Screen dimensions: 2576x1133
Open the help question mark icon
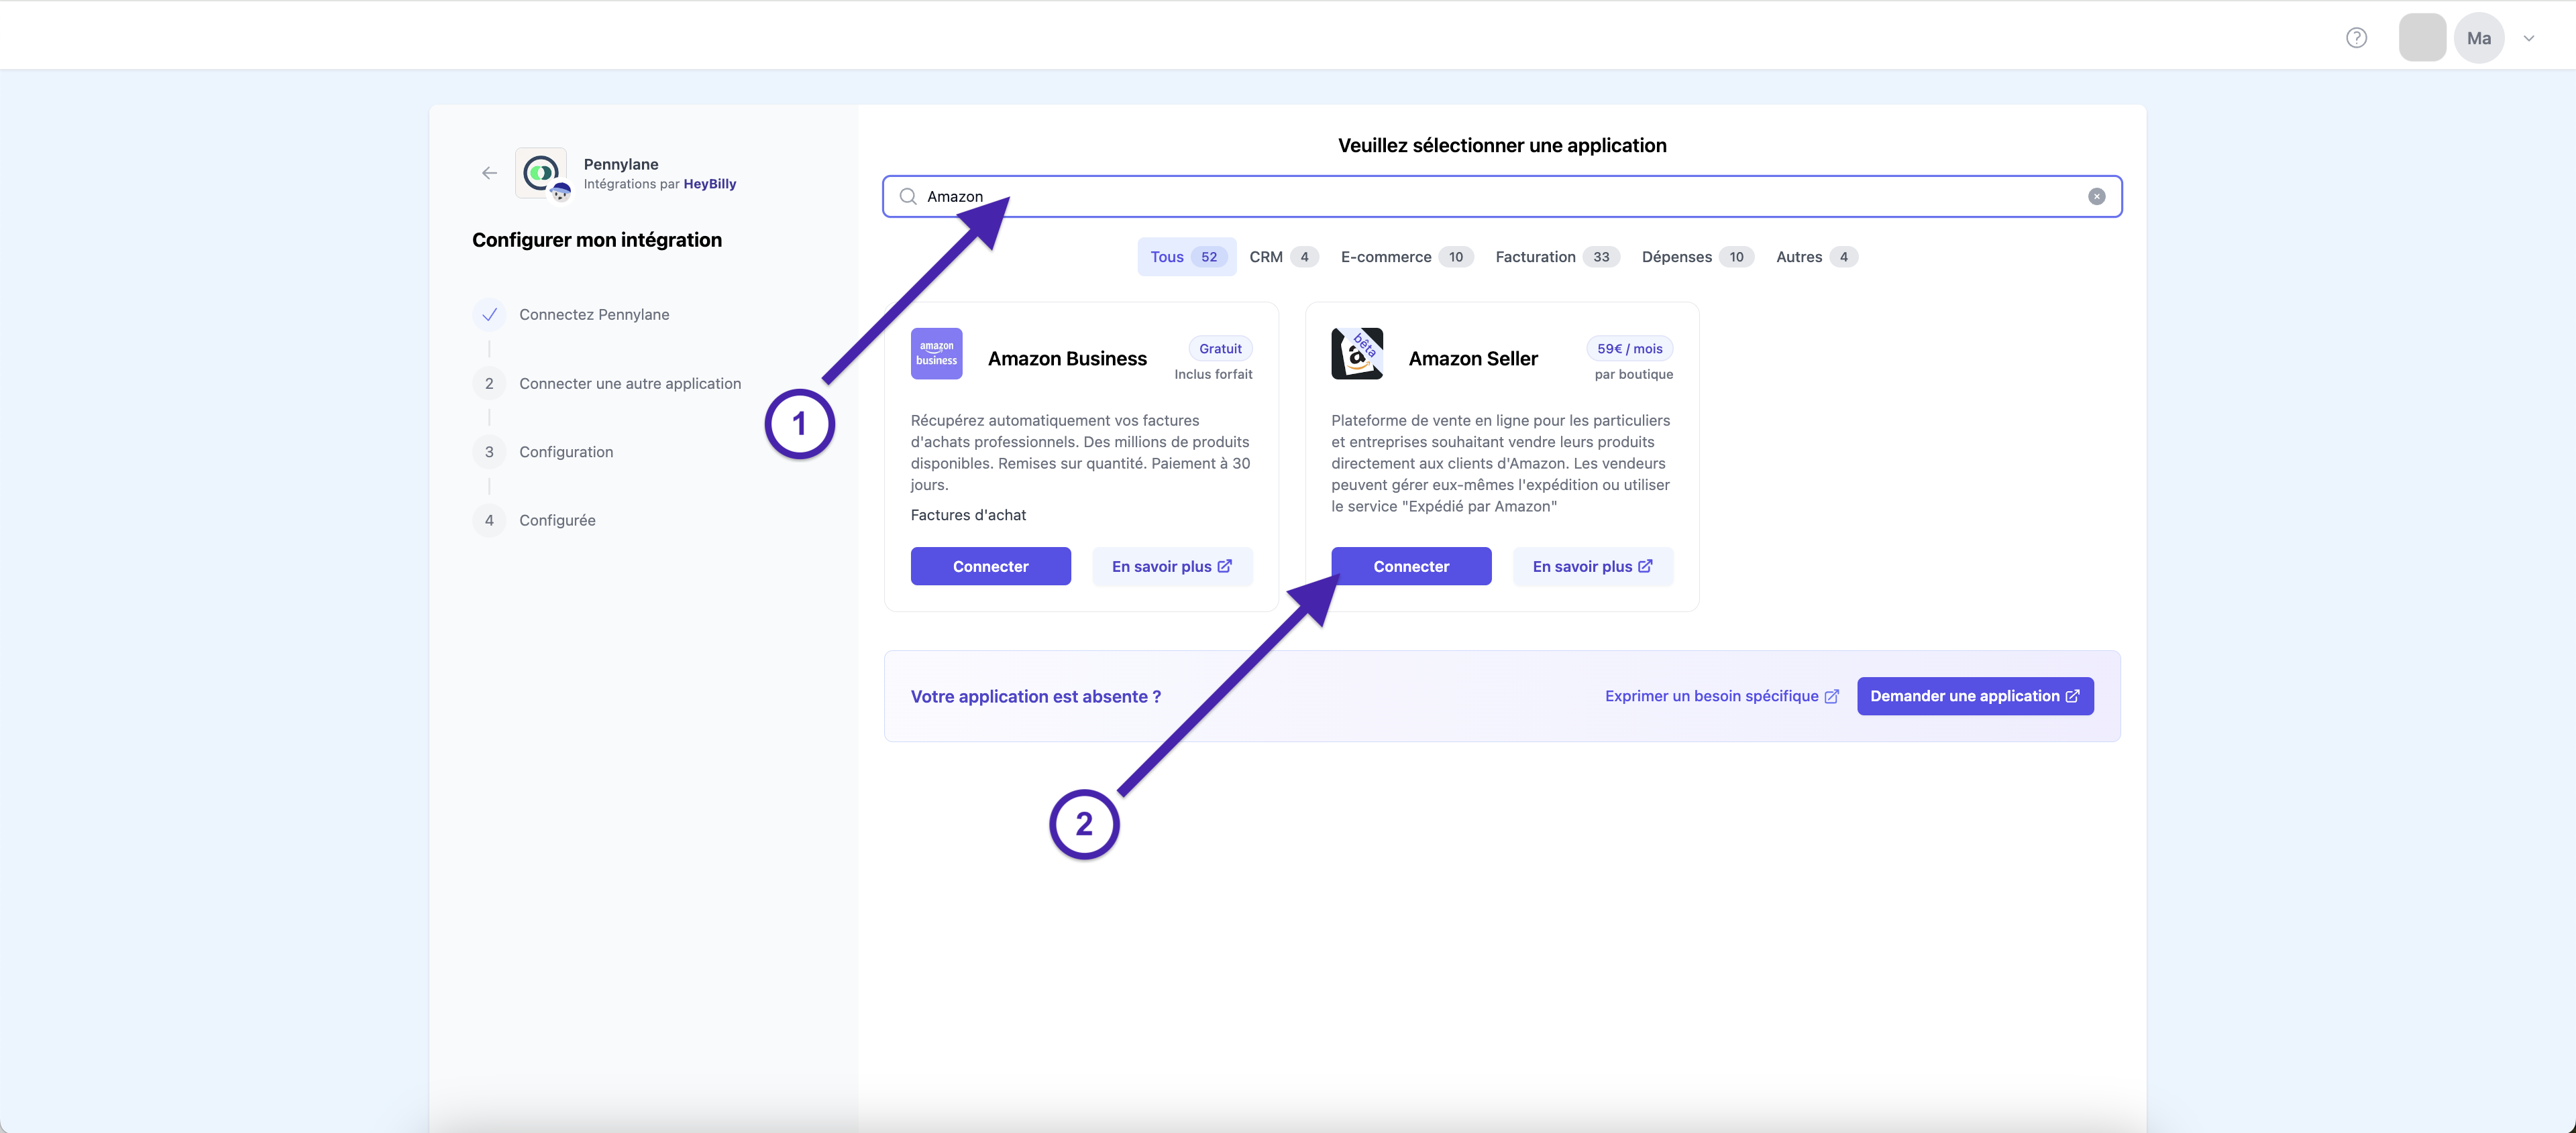click(2356, 38)
